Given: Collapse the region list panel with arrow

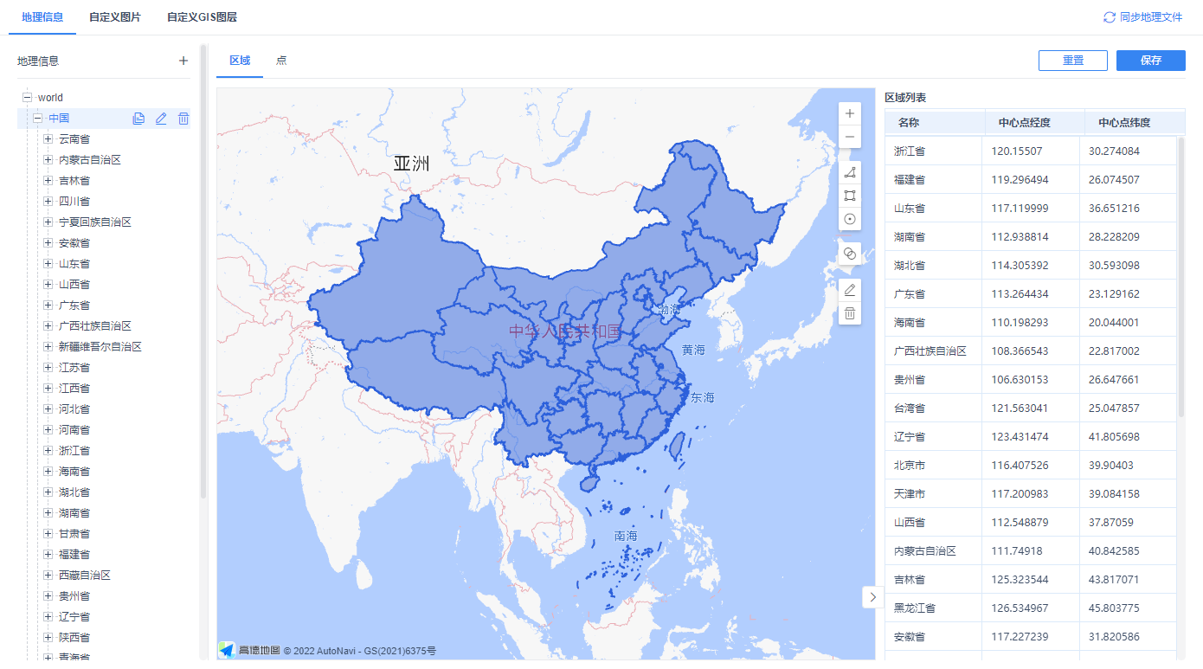Looking at the screenshot, I should (x=872, y=597).
